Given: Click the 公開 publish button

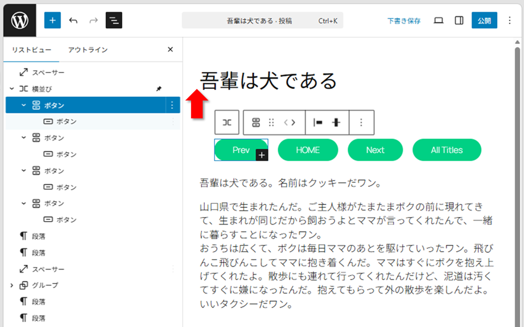Looking at the screenshot, I should 484,21.
